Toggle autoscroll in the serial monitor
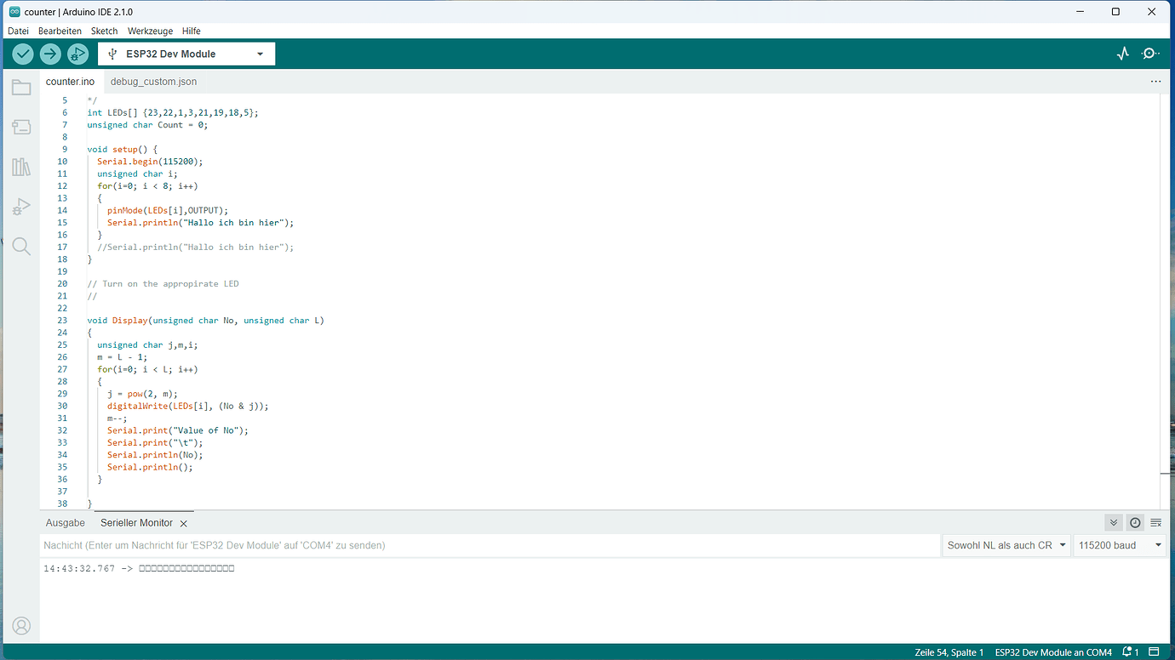 (1113, 522)
